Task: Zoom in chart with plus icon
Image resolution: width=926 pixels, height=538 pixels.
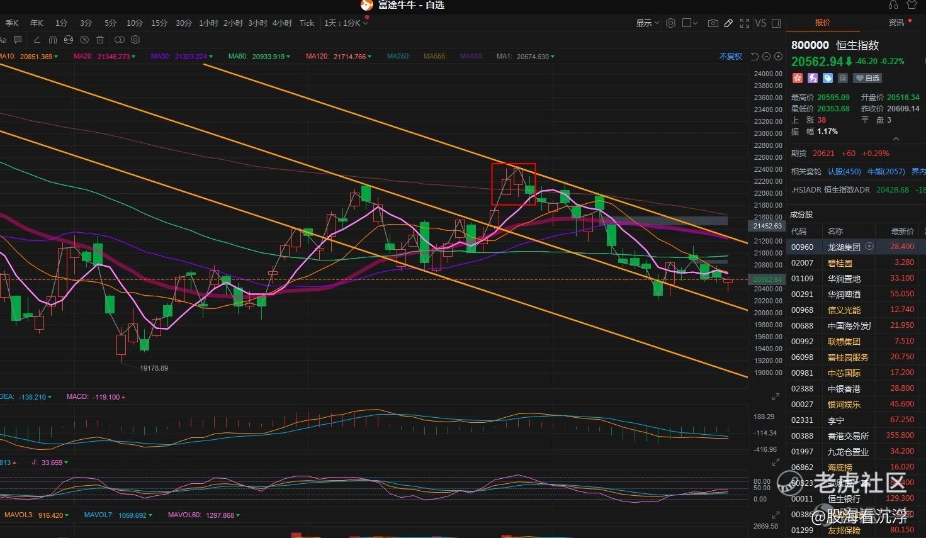Action: [x=778, y=57]
